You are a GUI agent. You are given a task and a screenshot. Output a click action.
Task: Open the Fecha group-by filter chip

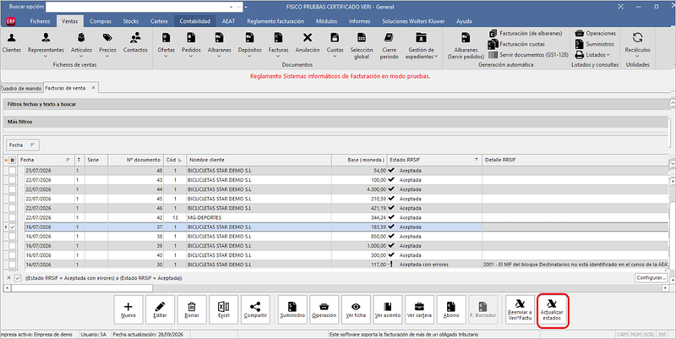pos(23,145)
